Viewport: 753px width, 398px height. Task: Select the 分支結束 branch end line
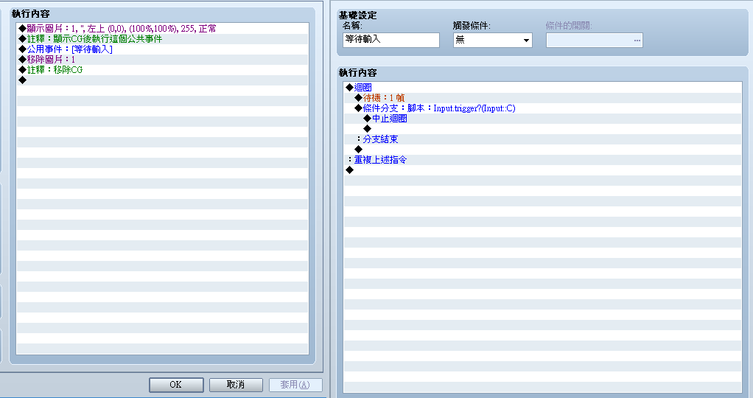[543, 139]
